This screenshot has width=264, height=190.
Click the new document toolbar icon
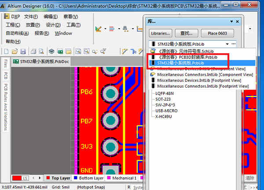click(x=6, y=51)
